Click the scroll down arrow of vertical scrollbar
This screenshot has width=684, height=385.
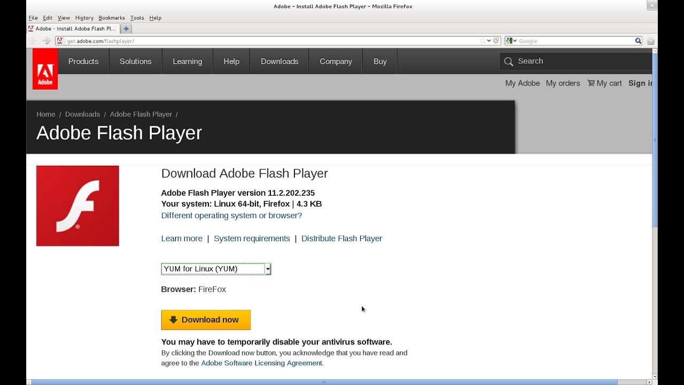(655, 376)
